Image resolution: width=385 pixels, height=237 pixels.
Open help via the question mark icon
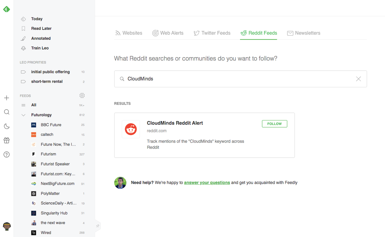coord(6,154)
